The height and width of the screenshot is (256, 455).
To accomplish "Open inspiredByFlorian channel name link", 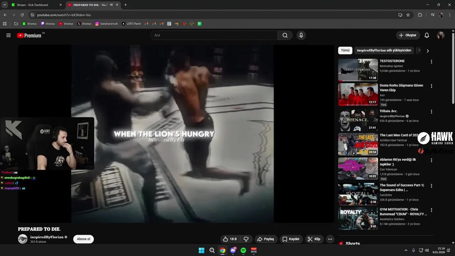I will click(x=47, y=237).
